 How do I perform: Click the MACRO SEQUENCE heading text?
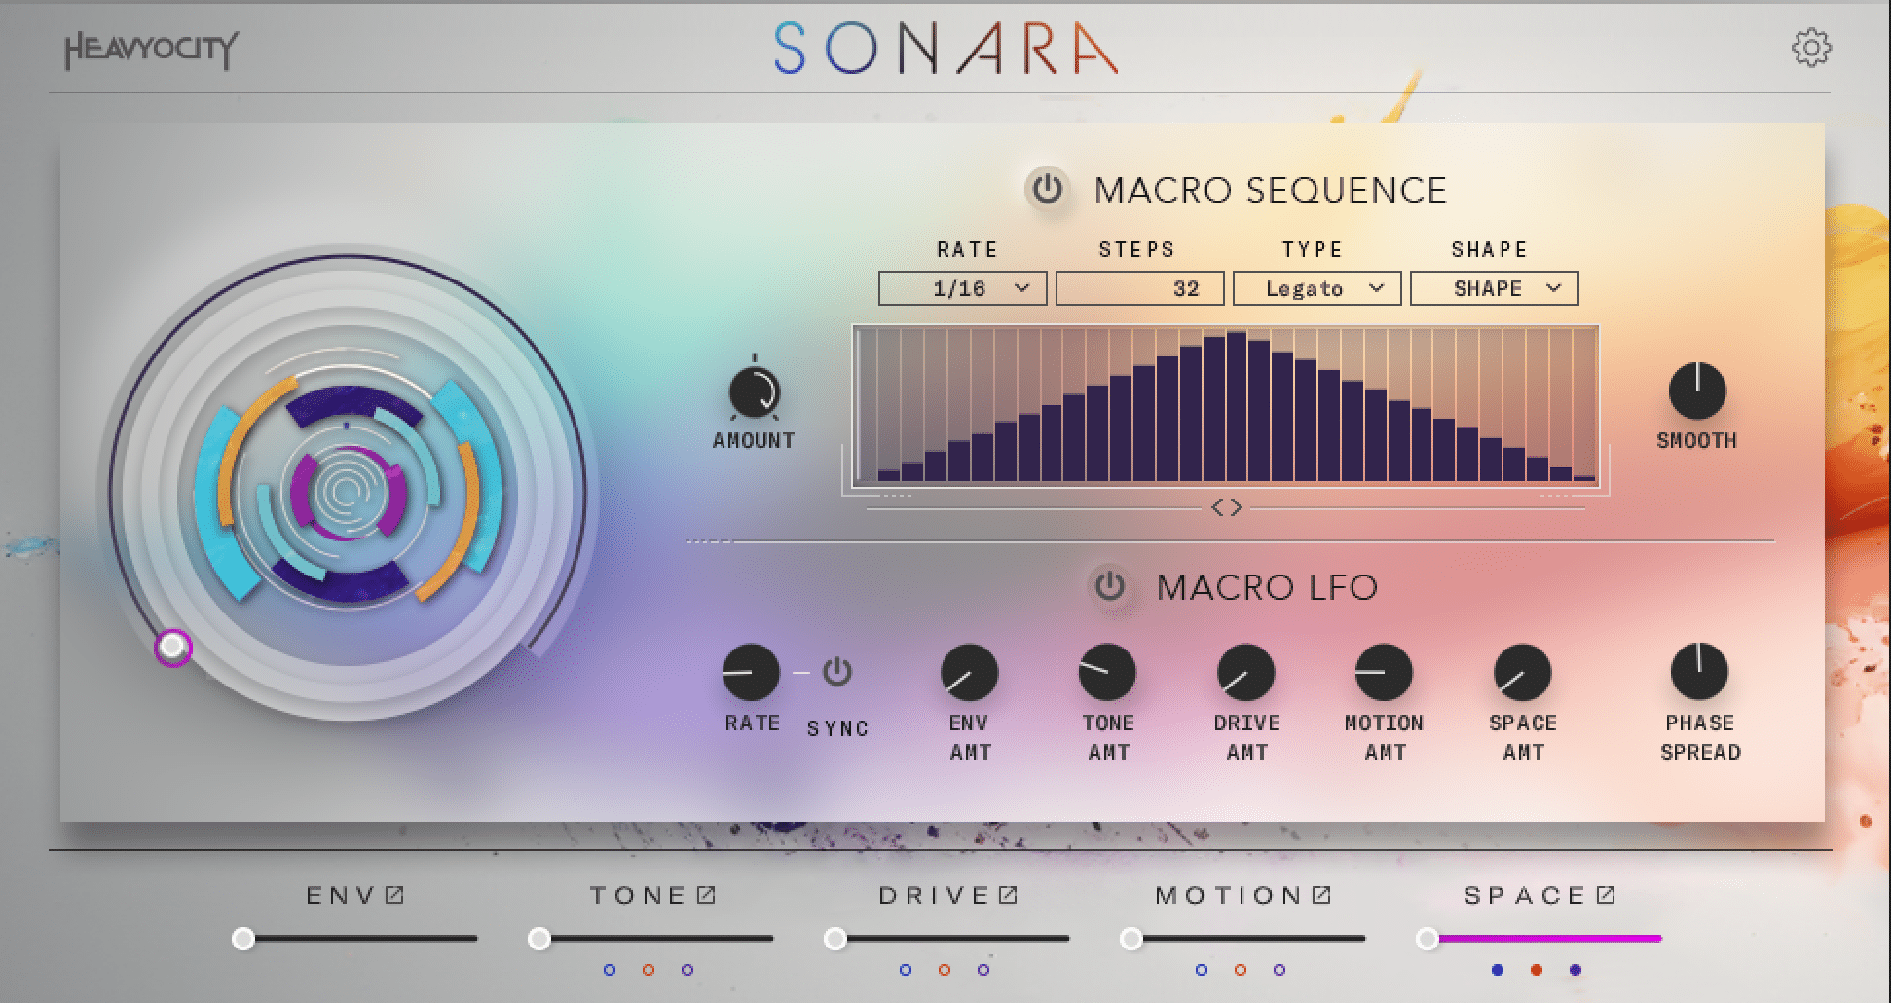(x=1271, y=190)
